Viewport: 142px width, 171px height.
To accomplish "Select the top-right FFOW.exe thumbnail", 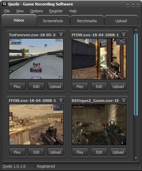I will (x=99, y=59).
